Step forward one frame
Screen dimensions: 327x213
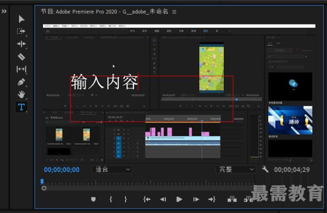click(x=196, y=199)
